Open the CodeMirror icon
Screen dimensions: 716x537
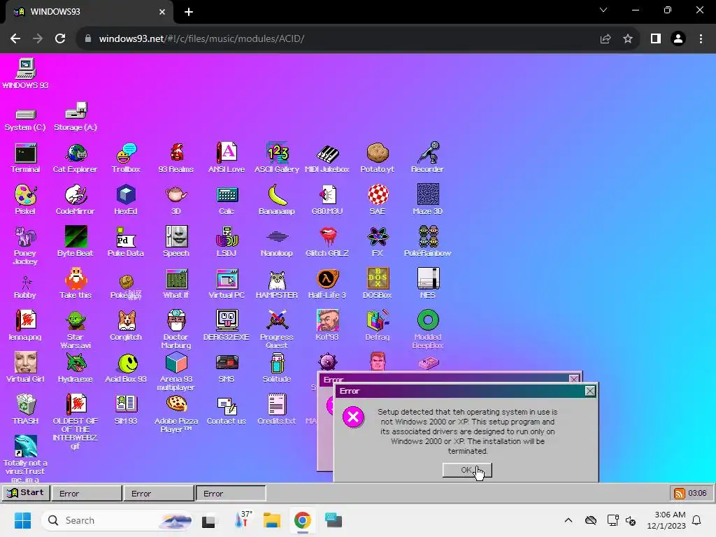click(x=76, y=199)
